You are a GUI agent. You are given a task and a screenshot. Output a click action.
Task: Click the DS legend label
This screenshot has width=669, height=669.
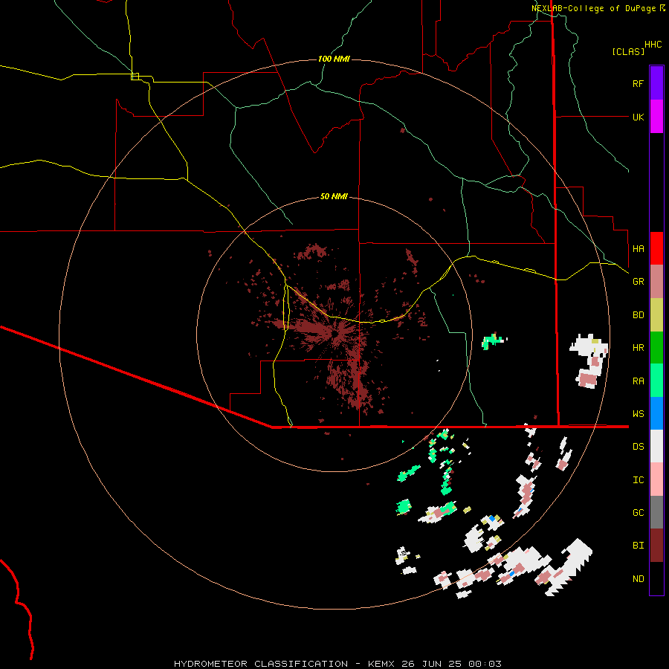click(638, 447)
